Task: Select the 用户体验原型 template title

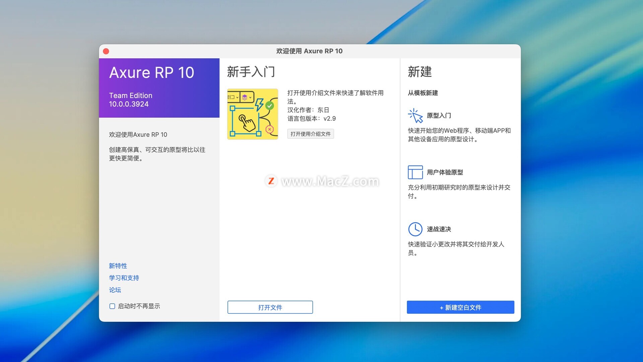Action: click(445, 172)
